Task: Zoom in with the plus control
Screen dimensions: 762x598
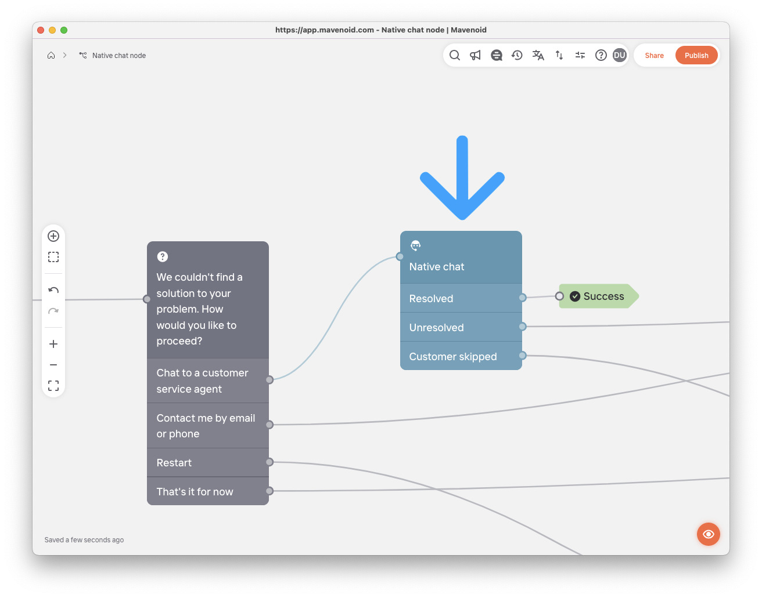Action: [x=53, y=344]
